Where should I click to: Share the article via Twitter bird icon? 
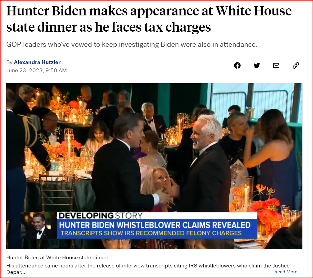pos(257,65)
